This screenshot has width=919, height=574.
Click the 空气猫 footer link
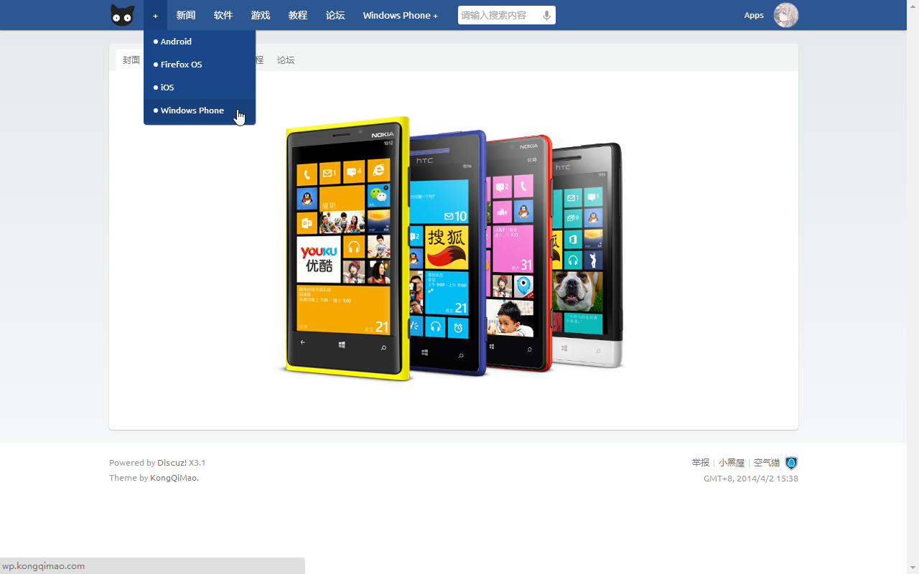pos(767,463)
